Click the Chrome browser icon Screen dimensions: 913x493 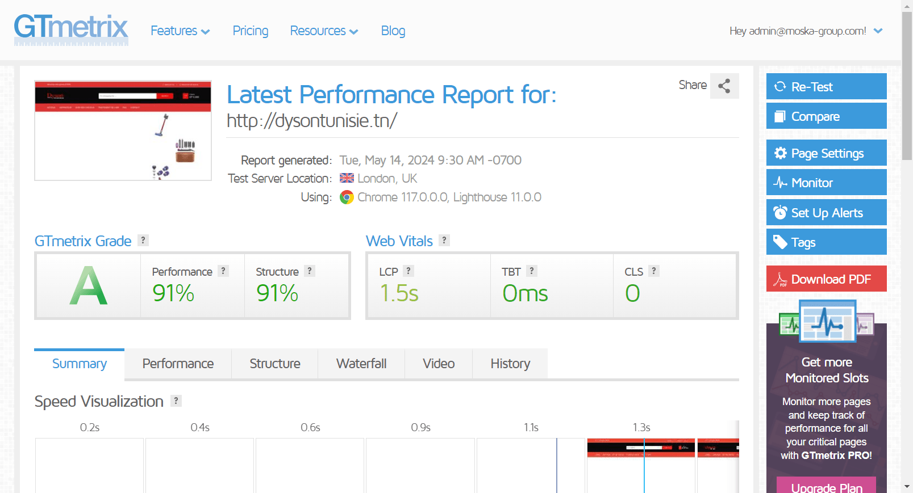coord(347,197)
